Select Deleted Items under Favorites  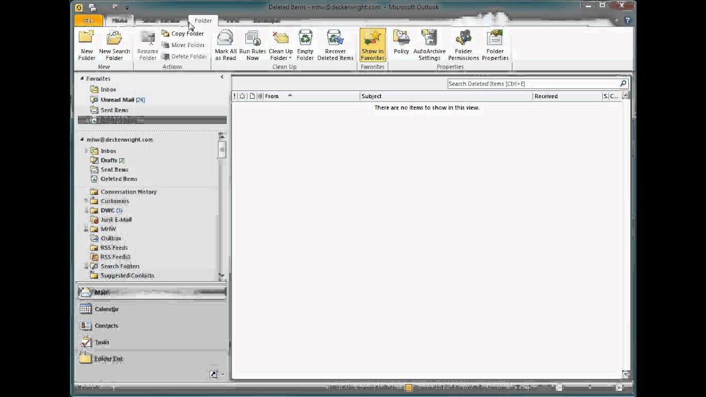pyautogui.click(x=152, y=120)
